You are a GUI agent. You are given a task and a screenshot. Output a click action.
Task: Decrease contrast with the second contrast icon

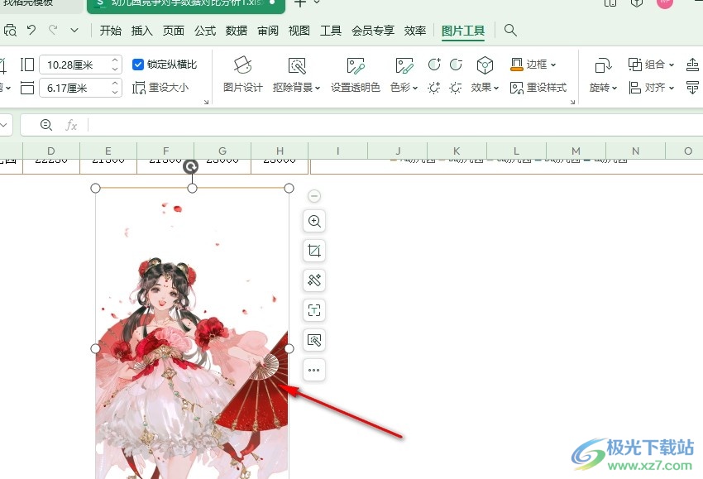[x=456, y=65]
